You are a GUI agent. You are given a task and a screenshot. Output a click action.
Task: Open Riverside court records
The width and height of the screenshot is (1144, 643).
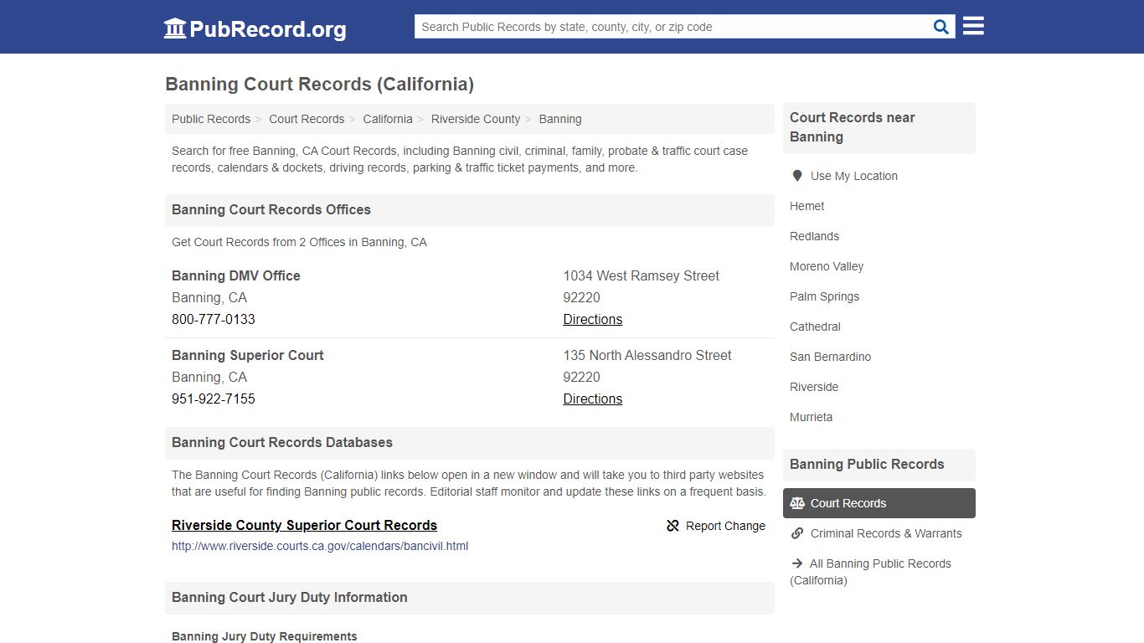pyautogui.click(x=814, y=387)
